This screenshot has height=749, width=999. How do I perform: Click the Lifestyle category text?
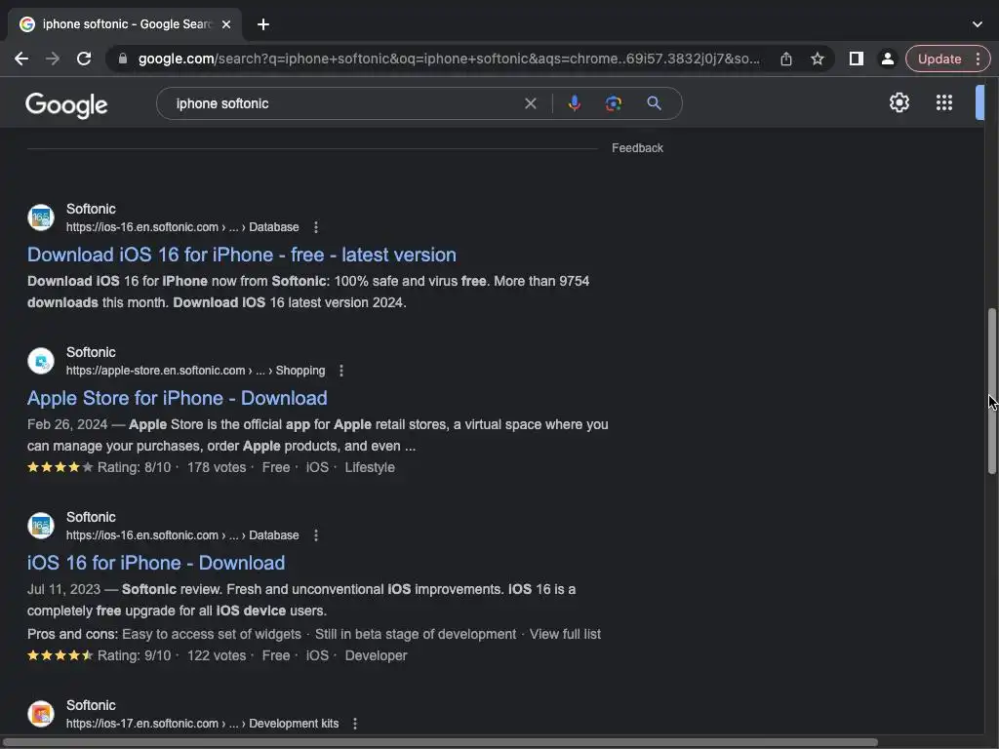coord(370,467)
